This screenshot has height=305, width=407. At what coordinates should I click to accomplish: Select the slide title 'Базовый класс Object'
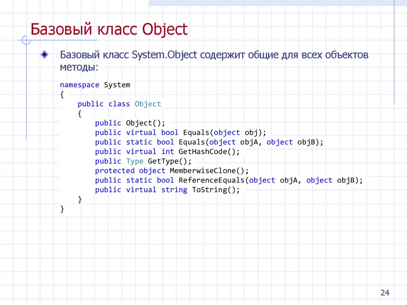coord(109,29)
